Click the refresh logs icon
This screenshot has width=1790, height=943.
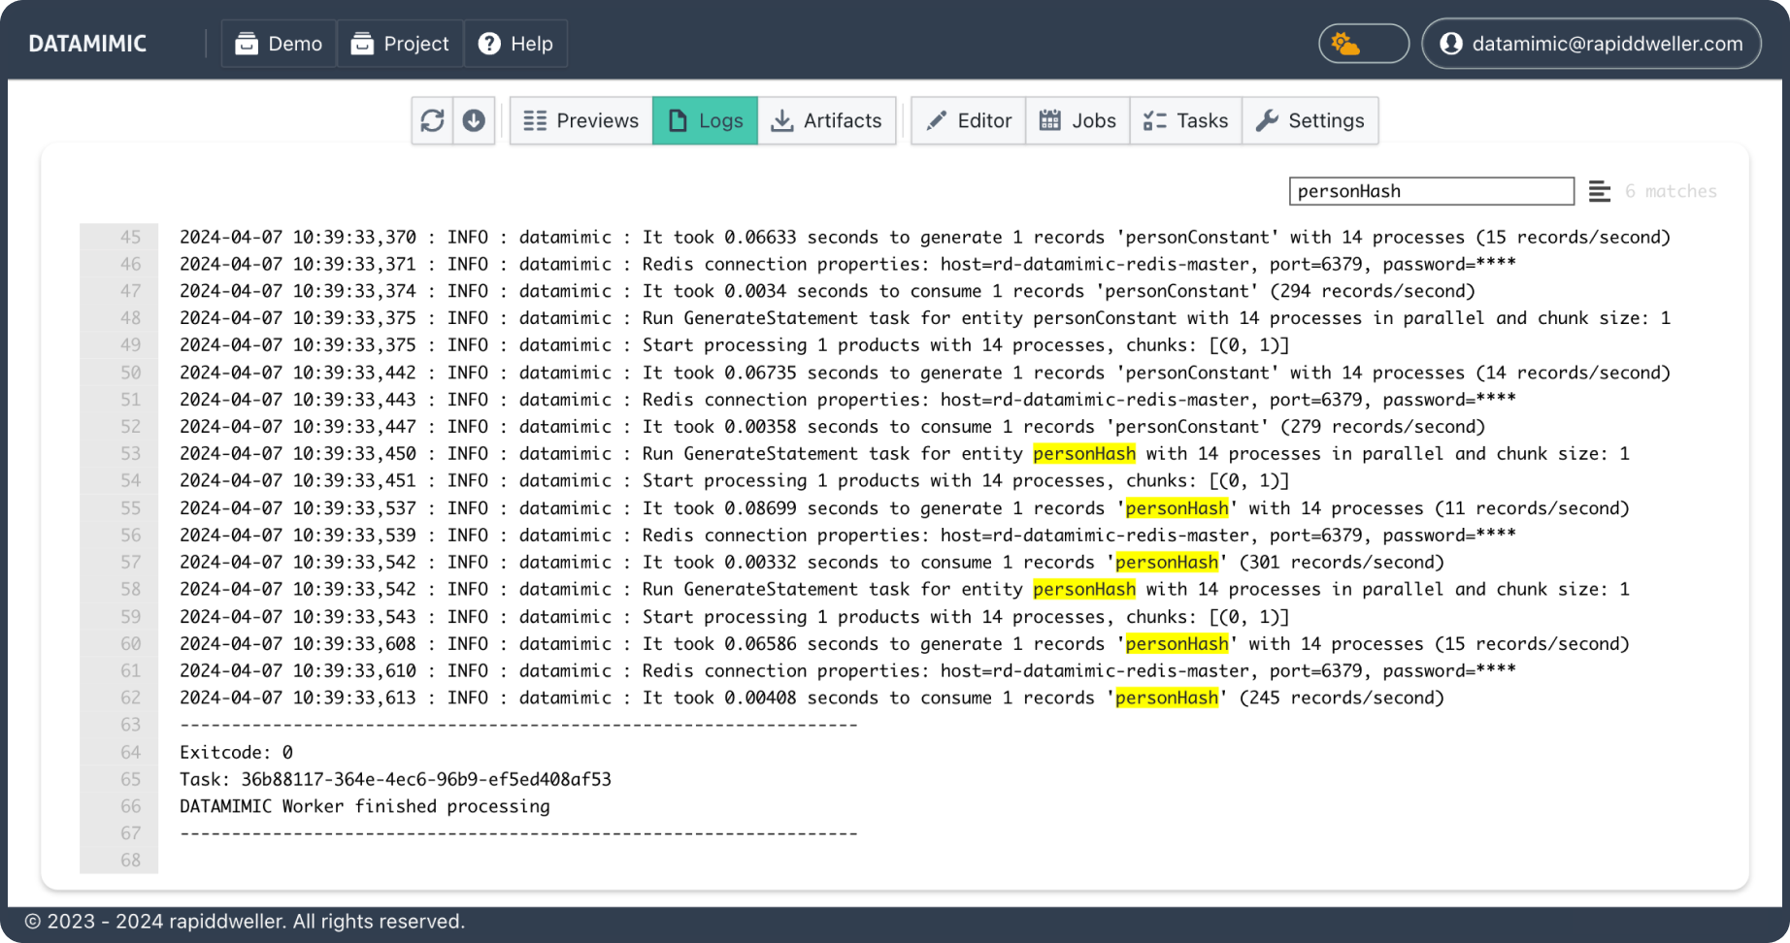pos(432,120)
